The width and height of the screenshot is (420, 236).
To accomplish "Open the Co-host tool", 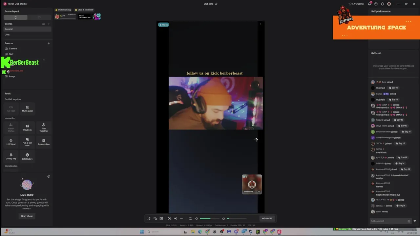I will [x=11, y=109].
